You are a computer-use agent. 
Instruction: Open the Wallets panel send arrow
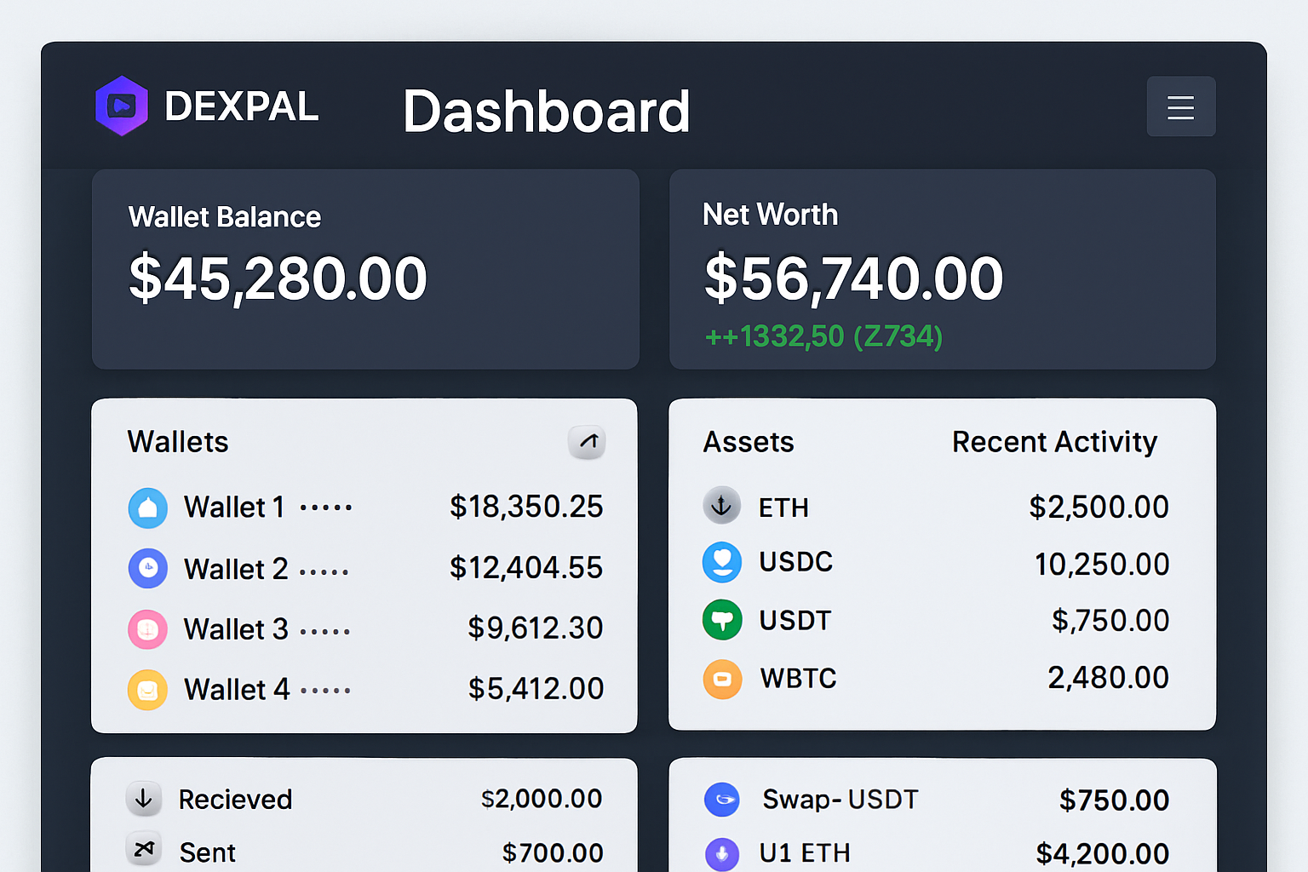587,442
